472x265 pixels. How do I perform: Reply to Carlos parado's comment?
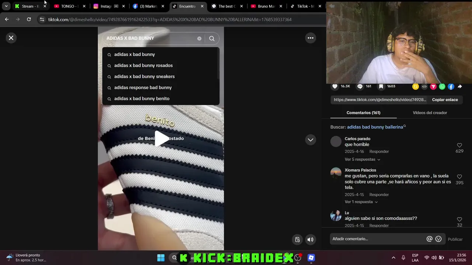click(x=379, y=152)
